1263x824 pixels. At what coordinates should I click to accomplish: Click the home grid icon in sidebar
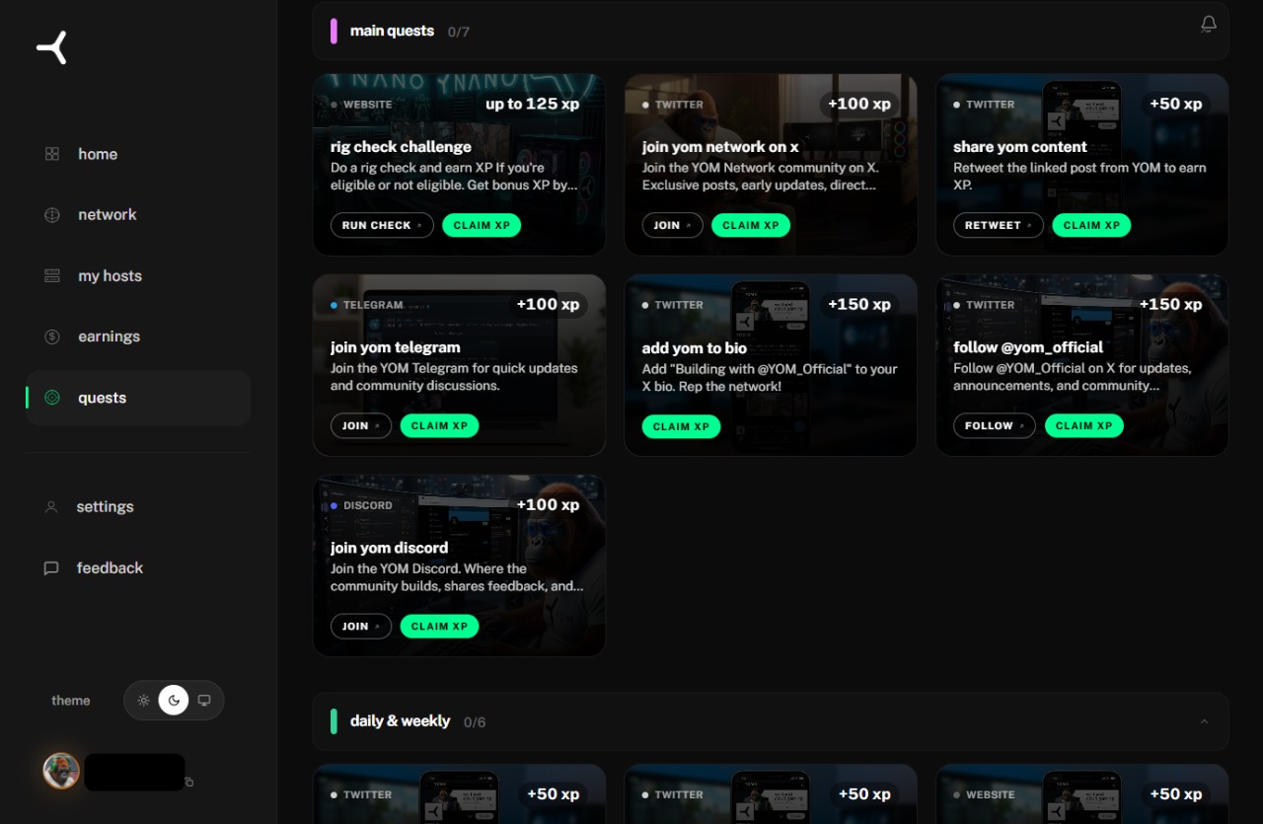pyautogui.click(x=52, y=154)
